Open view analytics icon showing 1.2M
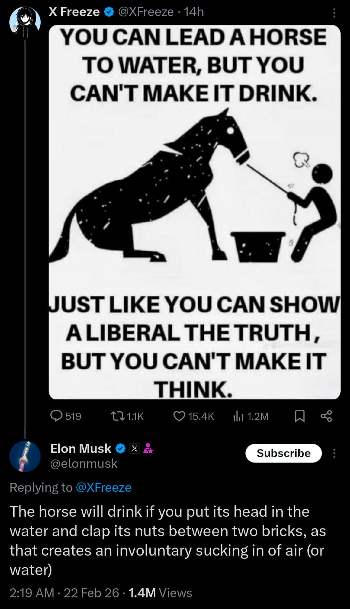The width and height of the screenshot is (350, 609). coord(238,416)
